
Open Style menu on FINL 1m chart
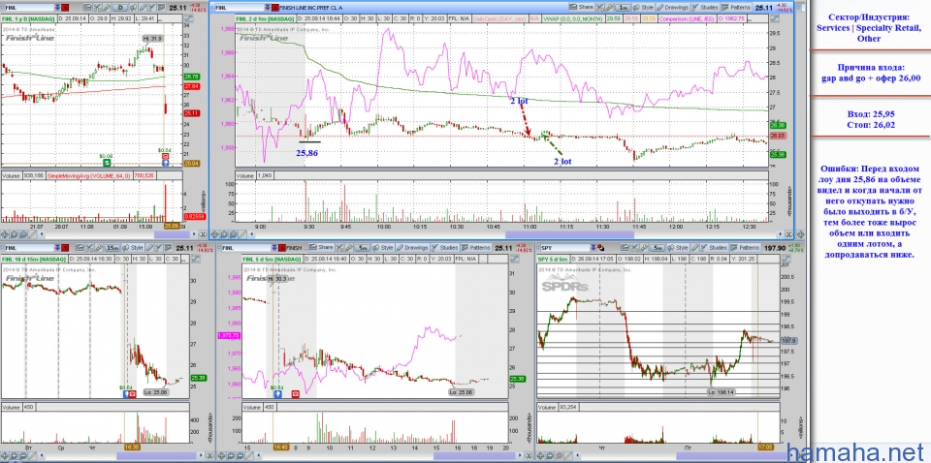click(x=644, y=7)
